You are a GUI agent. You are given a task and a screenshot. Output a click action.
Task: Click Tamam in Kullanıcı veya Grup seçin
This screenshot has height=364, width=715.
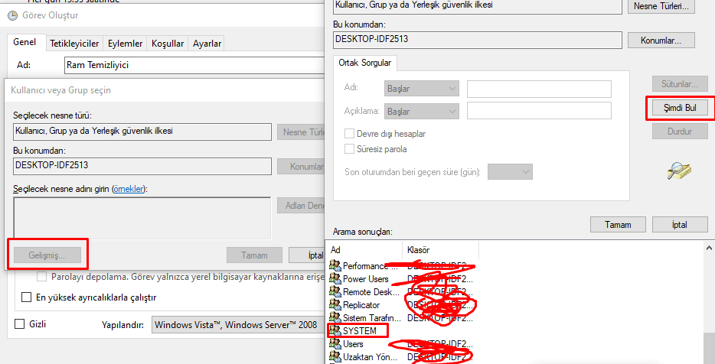[x=254, y=255]
